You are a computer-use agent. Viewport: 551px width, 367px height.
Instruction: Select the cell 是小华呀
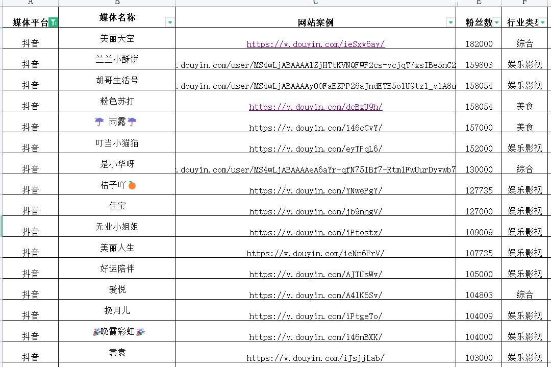(117, 164)
